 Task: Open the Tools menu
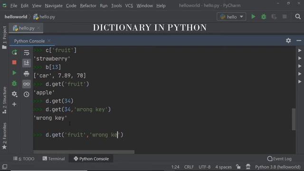tap(116, 6)
